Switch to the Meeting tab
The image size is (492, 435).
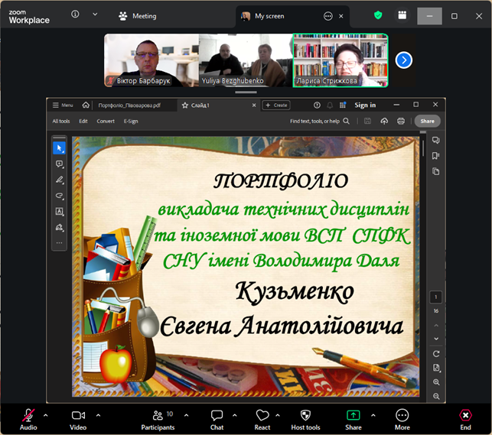[138, 16]
